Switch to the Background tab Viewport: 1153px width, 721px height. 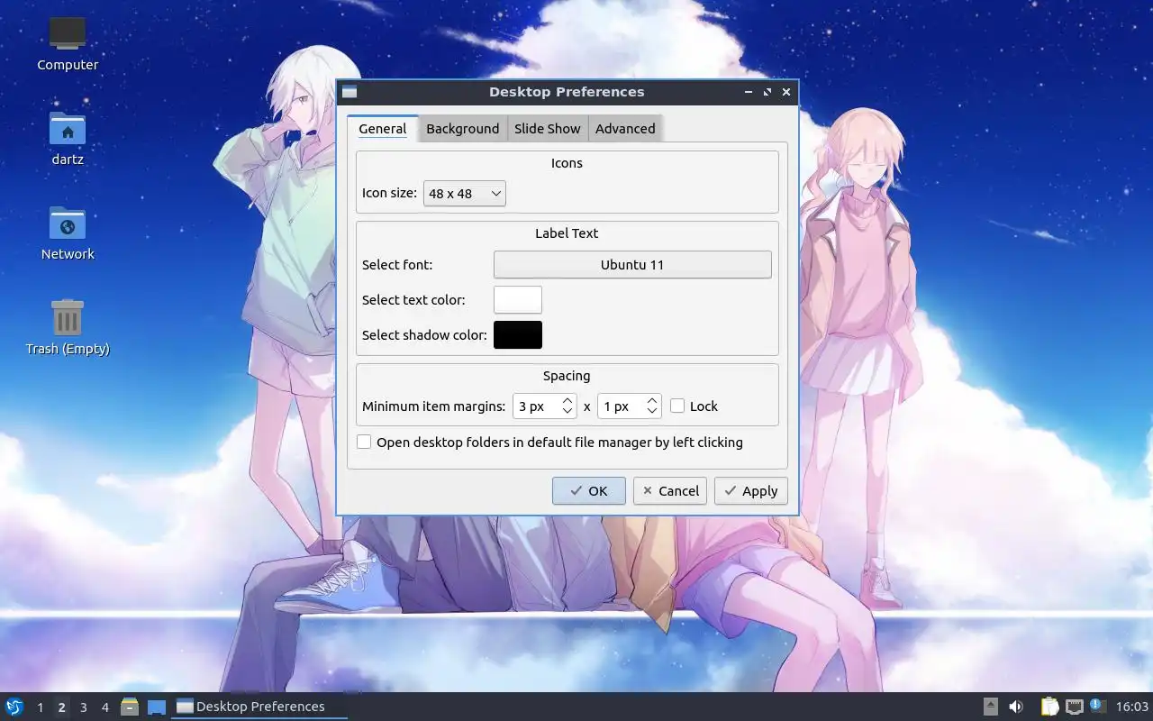tap(462, 129)
